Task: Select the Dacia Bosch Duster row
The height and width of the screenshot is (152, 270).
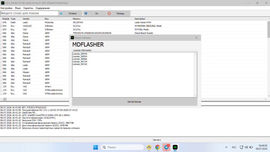Action: (x=134, y=33)
